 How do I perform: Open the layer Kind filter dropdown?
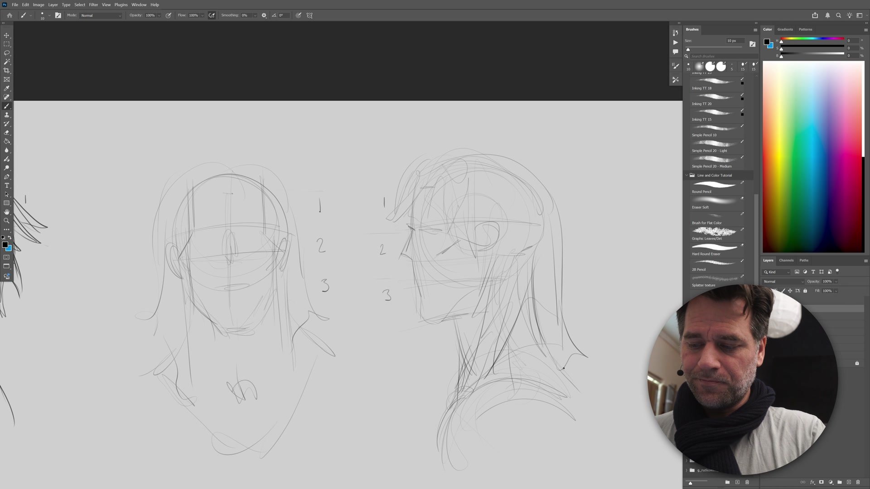coord(777,272)
